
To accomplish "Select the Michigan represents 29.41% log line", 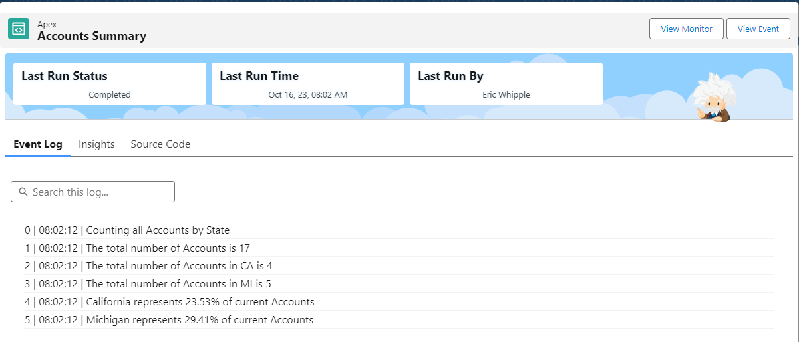I will tap(399, 320).
